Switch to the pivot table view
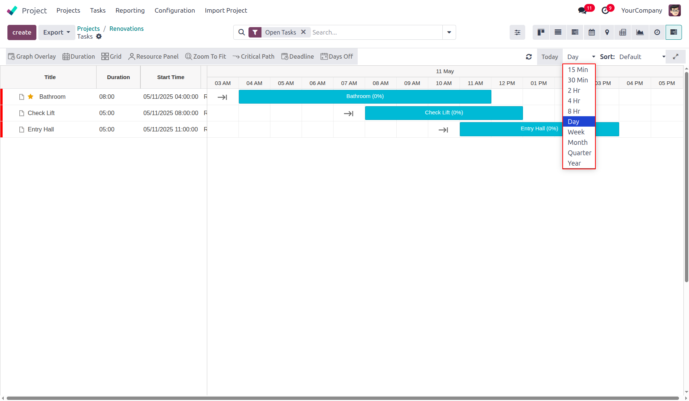The image size is (689, 401). click(623, 32)
